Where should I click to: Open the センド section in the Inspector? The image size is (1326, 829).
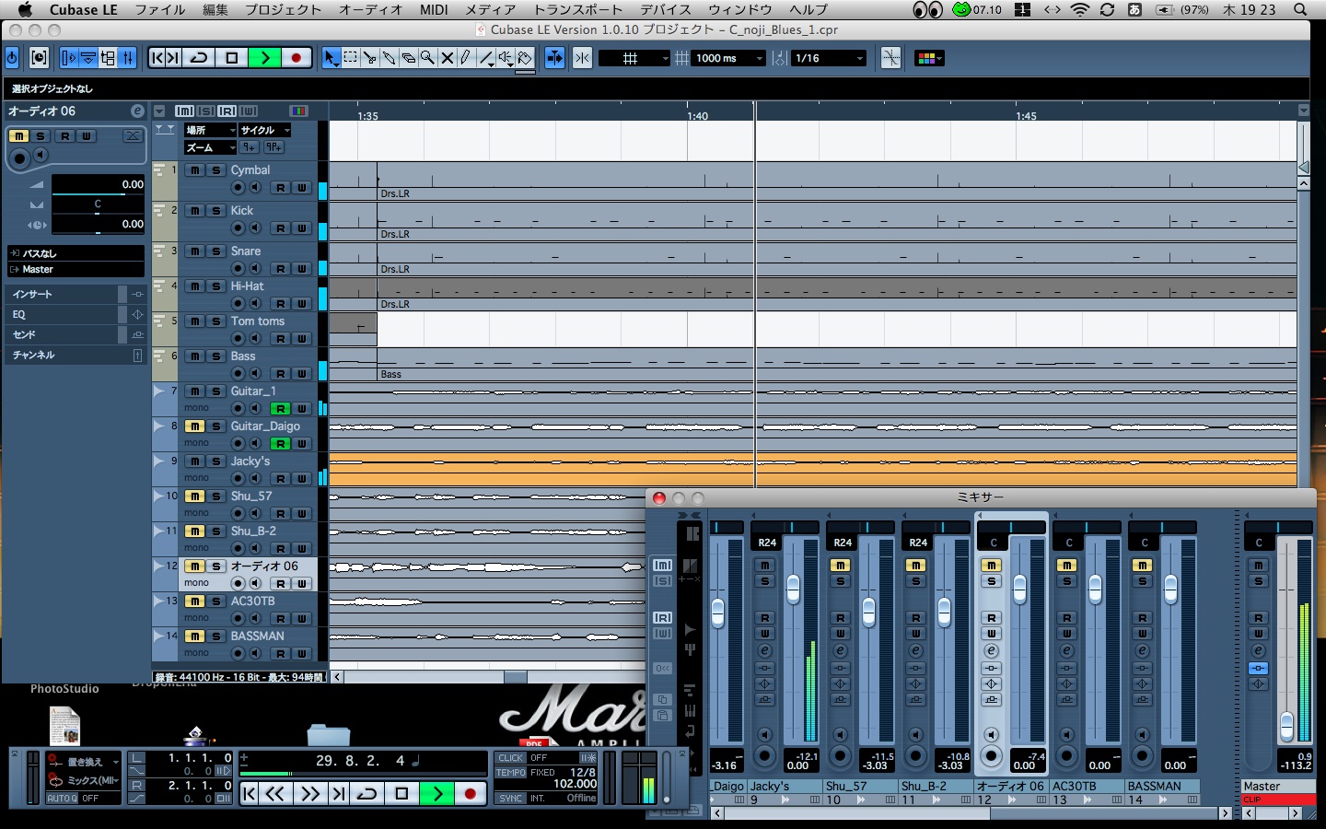pos(76,334)
